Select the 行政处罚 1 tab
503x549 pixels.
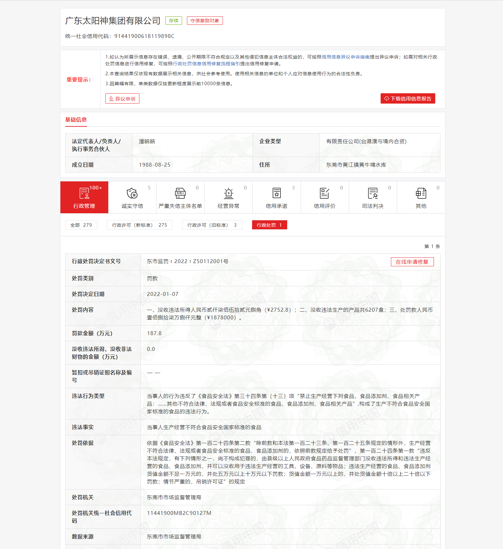point(269,225)
